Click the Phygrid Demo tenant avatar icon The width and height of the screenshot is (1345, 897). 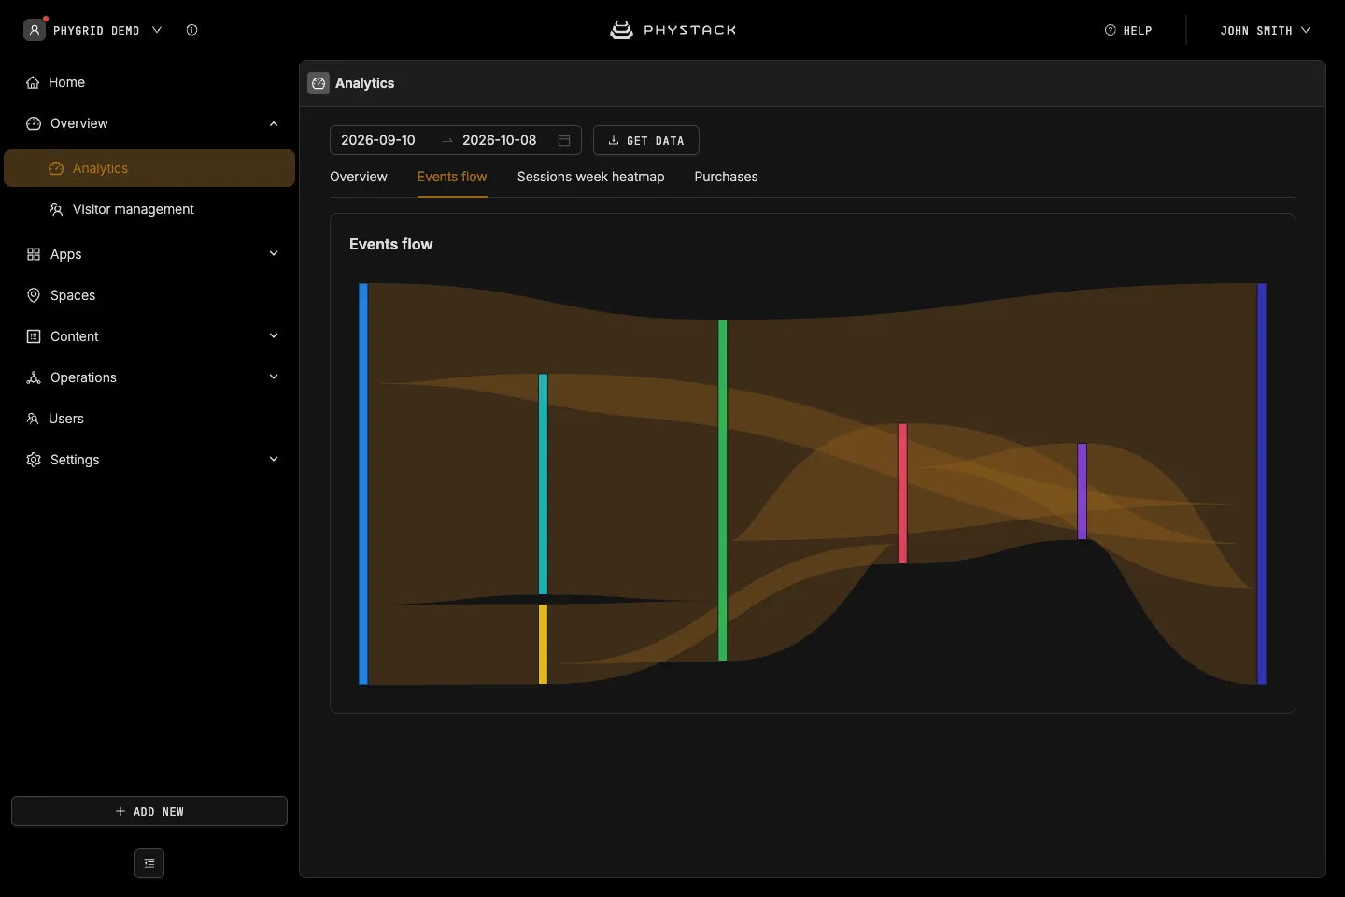35,30
